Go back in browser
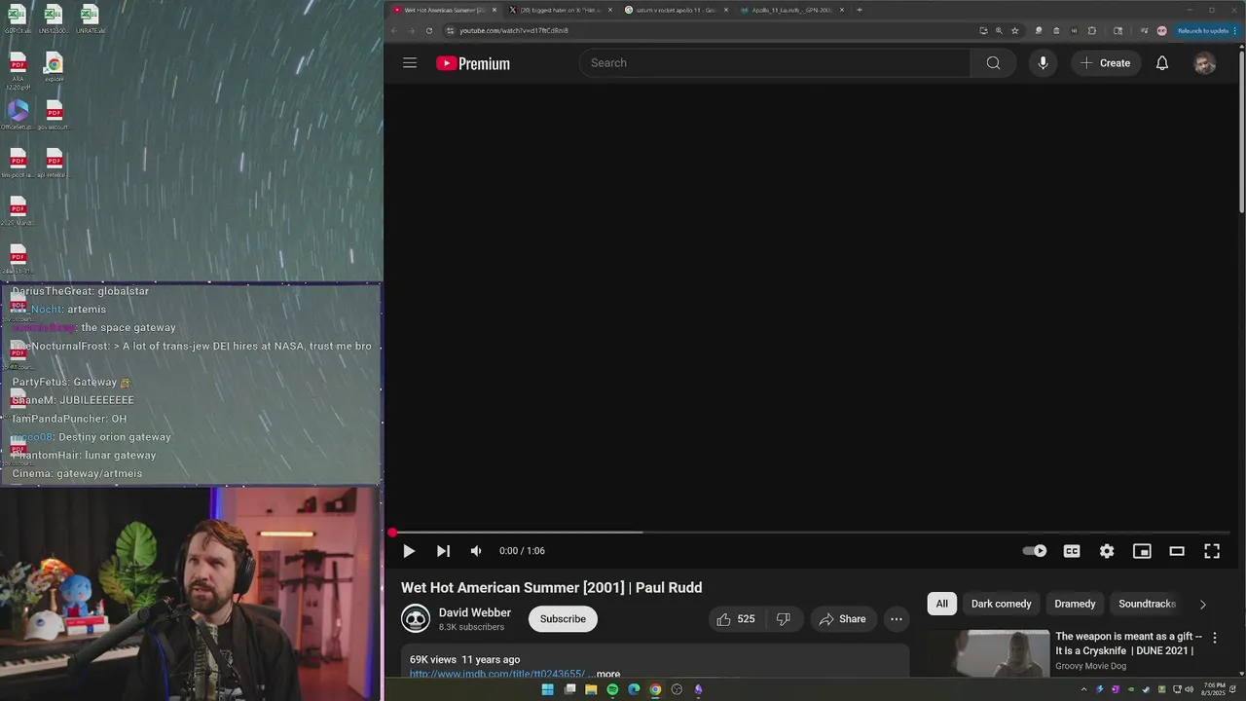This screenshot has height=701, width=1246. pyautogui.click(x=394, y=30)
